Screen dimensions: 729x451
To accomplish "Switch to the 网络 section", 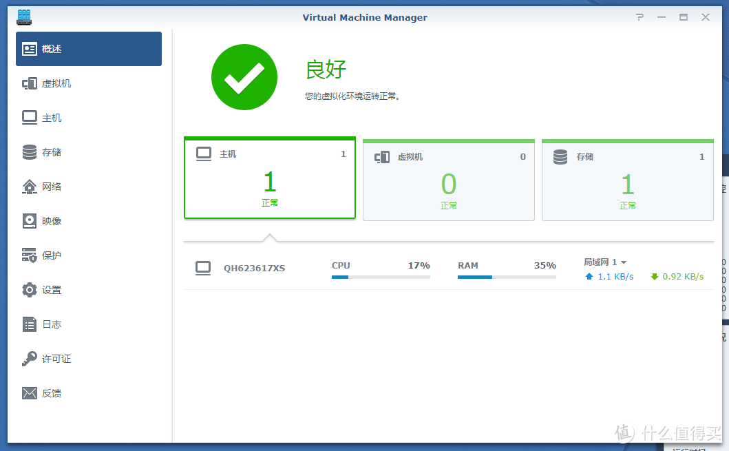I will click(x=88, y=187).
